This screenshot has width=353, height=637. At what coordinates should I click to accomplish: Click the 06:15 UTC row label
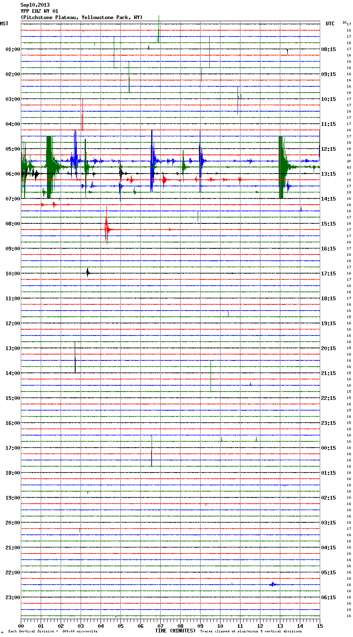click(x=328, y=597)
